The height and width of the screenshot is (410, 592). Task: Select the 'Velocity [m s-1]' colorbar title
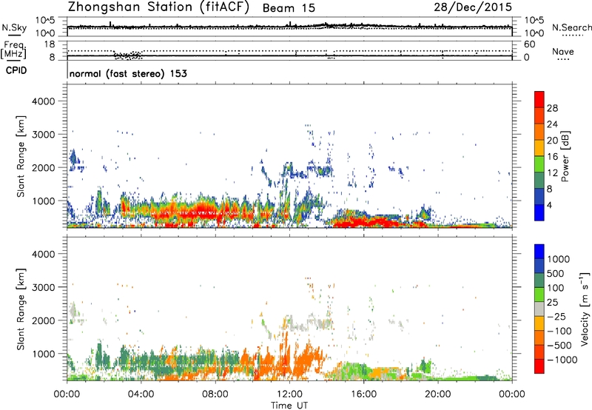[585, 309]
